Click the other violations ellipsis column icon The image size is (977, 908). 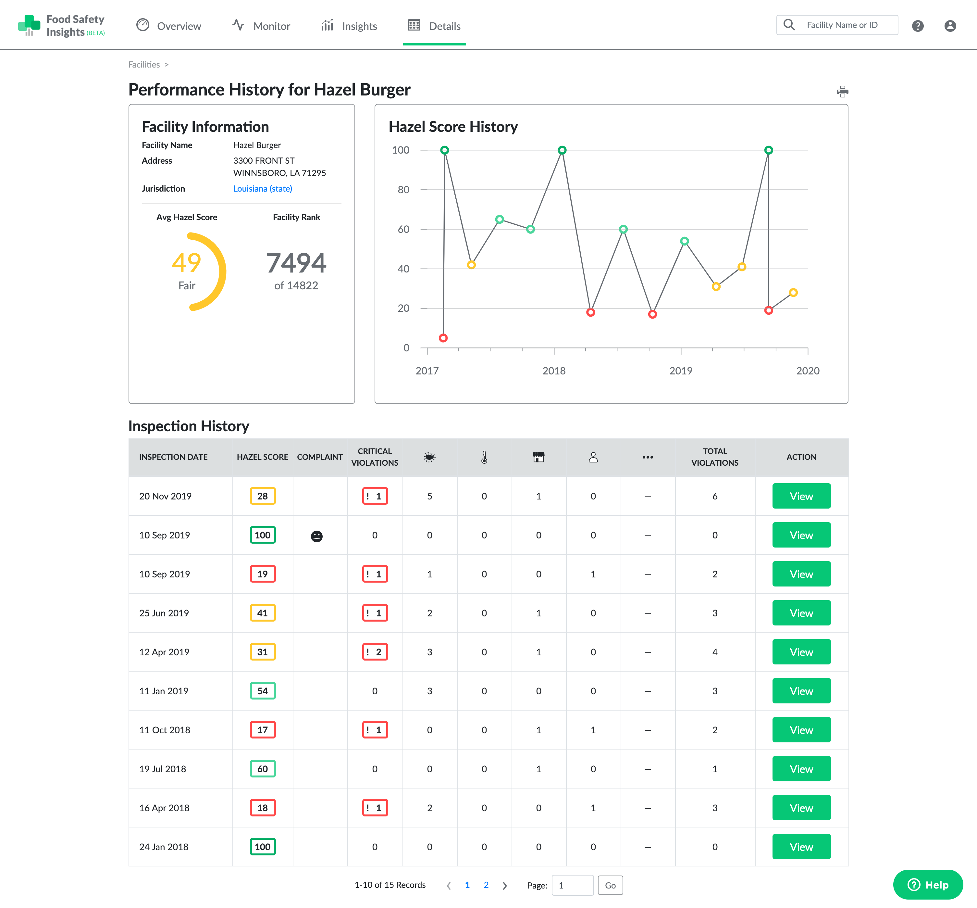coord(648,457)
